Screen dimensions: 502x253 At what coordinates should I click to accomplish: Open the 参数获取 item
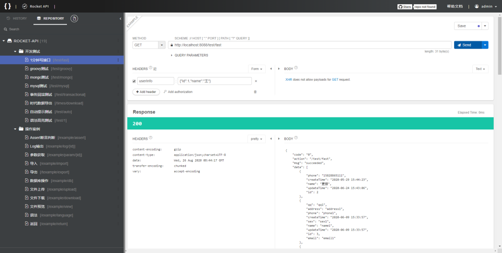click(x=62, y=155)
